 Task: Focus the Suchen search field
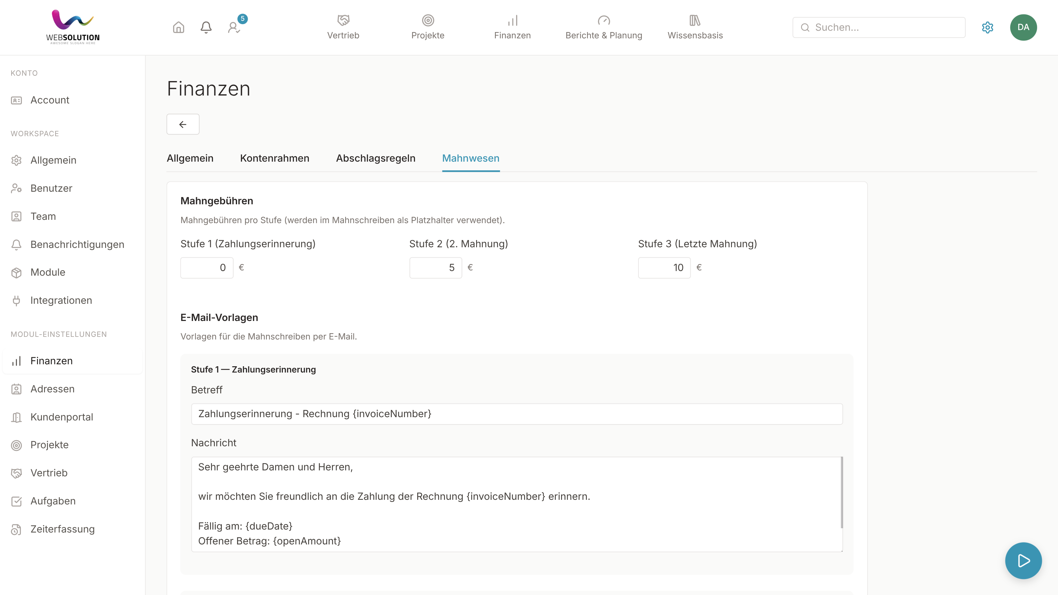[878, 27]
